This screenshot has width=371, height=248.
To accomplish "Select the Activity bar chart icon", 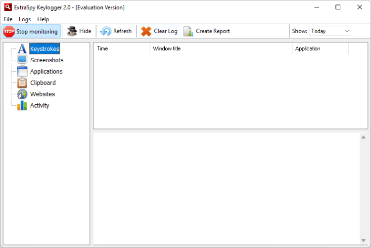I will coord(22,105).
